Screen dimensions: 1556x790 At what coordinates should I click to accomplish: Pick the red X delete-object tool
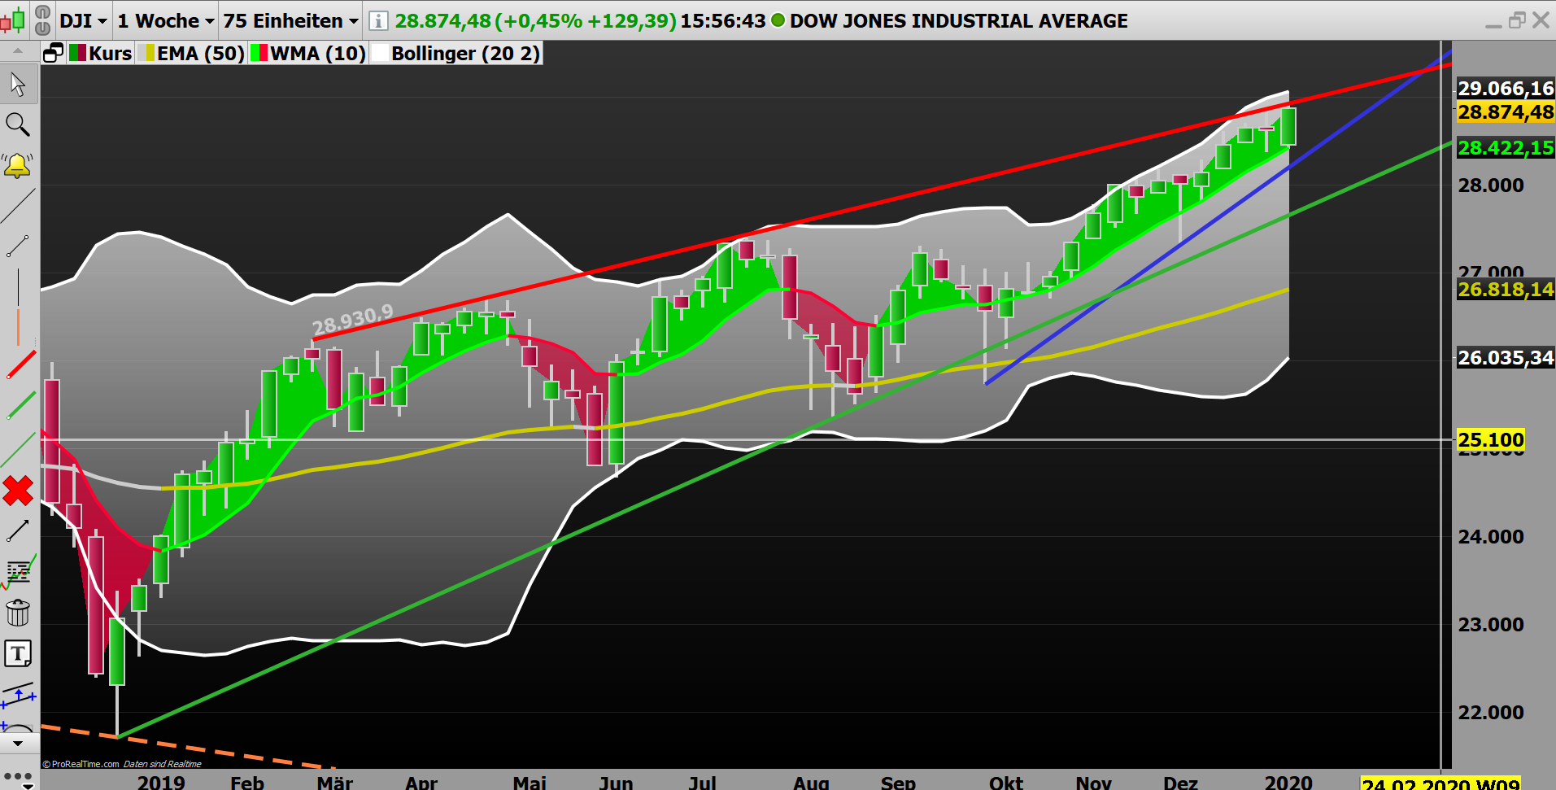pyautogui.click(x=18, y=491)
